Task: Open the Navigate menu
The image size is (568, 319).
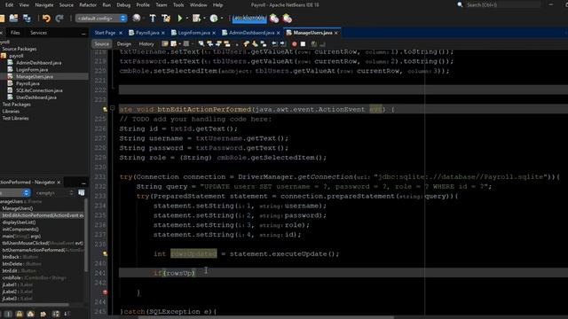Action: [43, 5]
